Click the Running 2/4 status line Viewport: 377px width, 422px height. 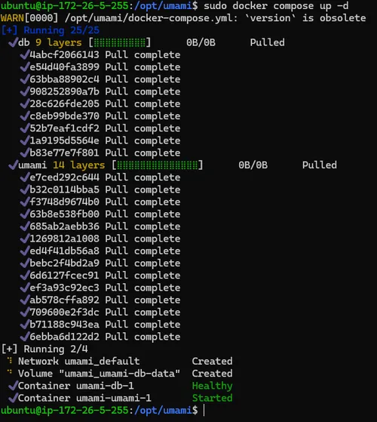click(44, 349)
